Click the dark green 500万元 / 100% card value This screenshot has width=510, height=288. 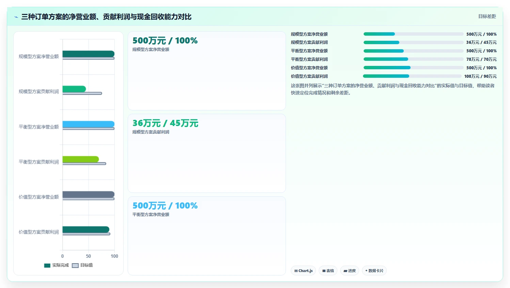tap(165, 40)
